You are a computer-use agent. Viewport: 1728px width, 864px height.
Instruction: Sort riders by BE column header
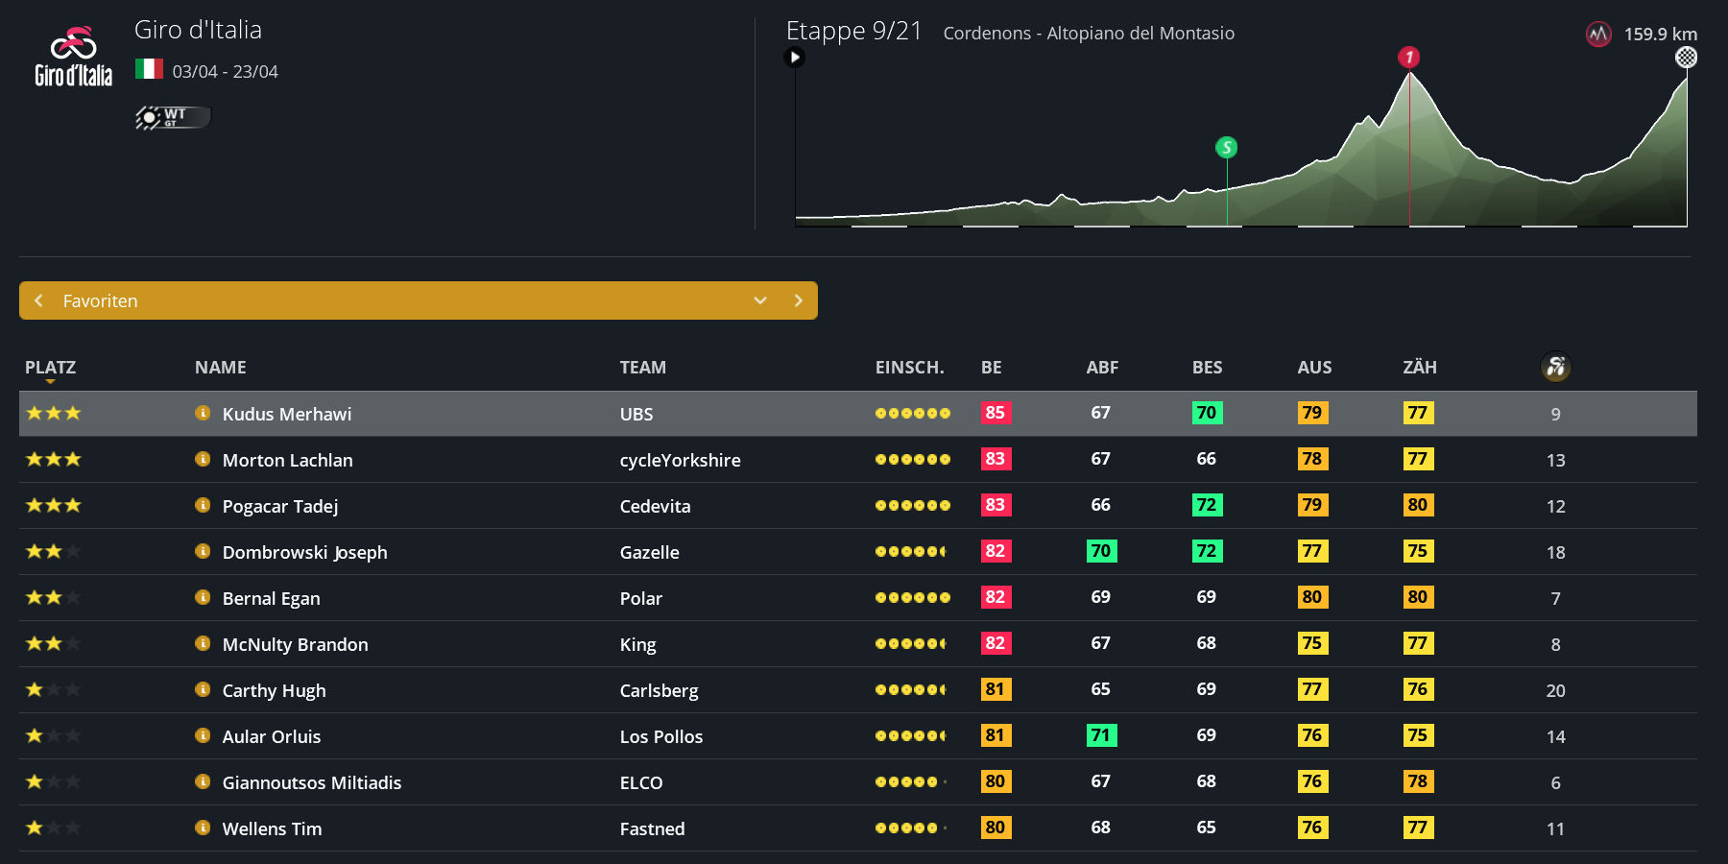(991, 368)
